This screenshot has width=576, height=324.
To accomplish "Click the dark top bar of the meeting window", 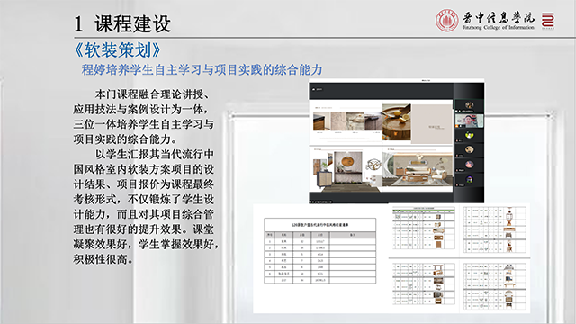I will [381, 91].
